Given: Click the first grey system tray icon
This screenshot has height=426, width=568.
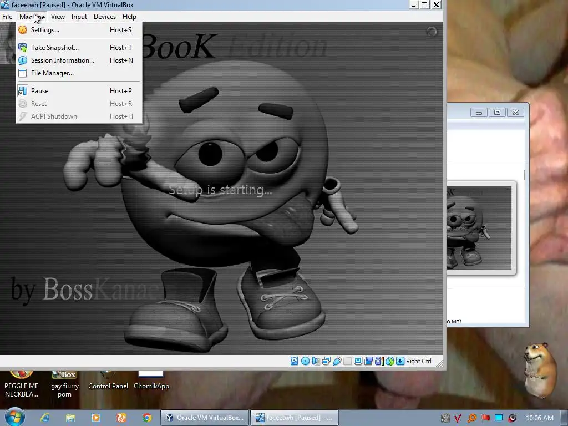Looking at the screenshot, I should click(445, 418).
